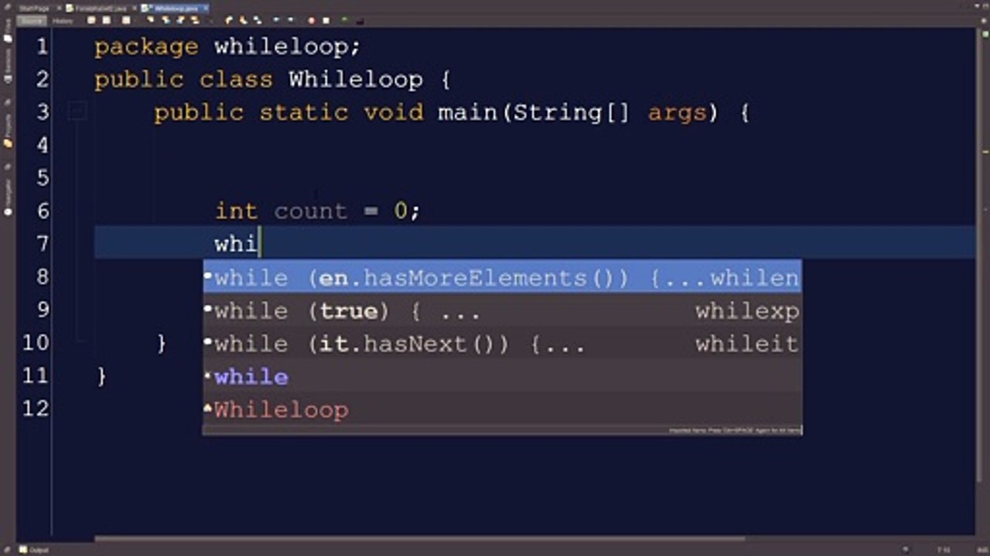This screenshot has width=990, height=556.
Task: Collapse the main method code fold
Action: [77, 113]
